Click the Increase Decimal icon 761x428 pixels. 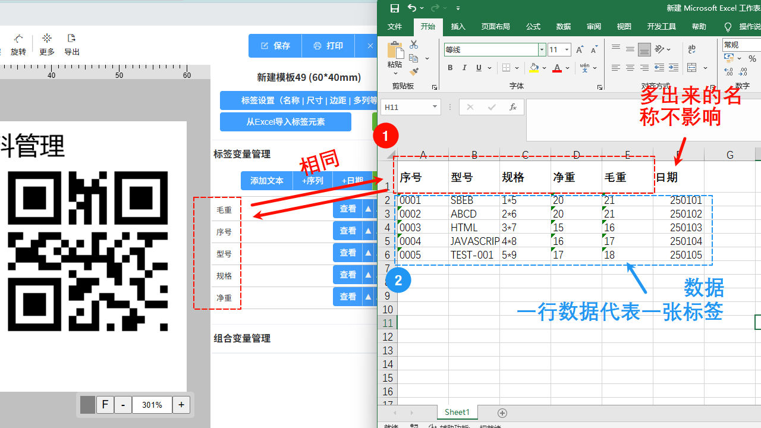(x=728, y=72)
